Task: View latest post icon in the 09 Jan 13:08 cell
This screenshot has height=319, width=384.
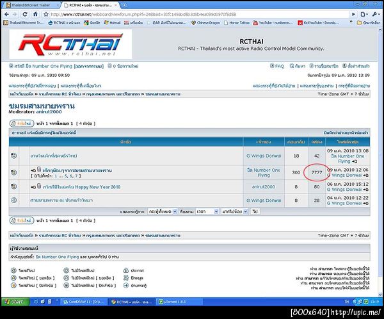Action: click(x=355, y=161)
